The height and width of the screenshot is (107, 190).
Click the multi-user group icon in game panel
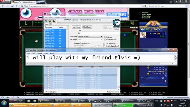point(155,29)
